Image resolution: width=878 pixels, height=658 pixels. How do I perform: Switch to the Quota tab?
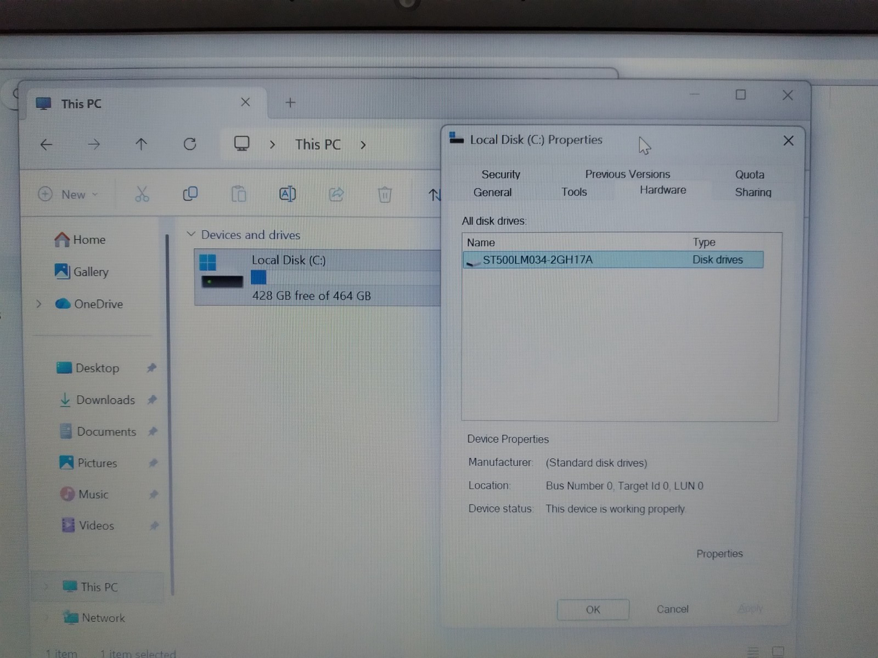pyautogui.click(x=750, y=174)
